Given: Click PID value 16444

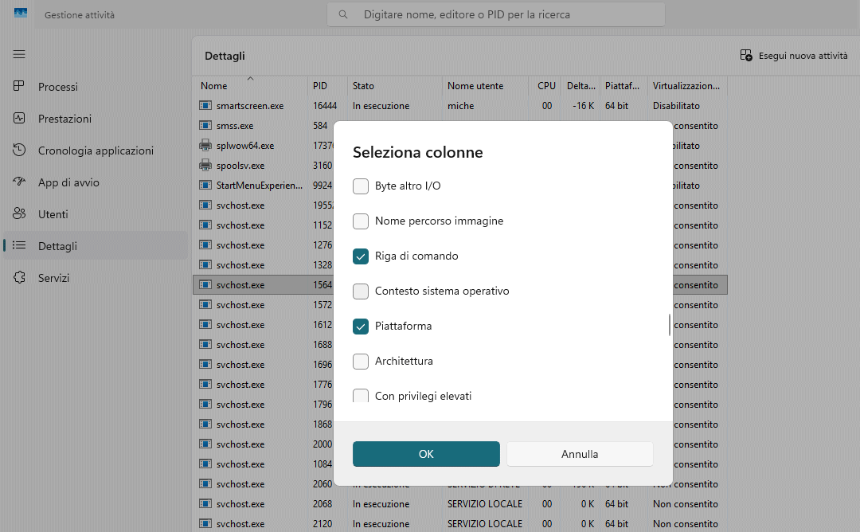Looking at the screenshot, I should click(x=325, y=106).
